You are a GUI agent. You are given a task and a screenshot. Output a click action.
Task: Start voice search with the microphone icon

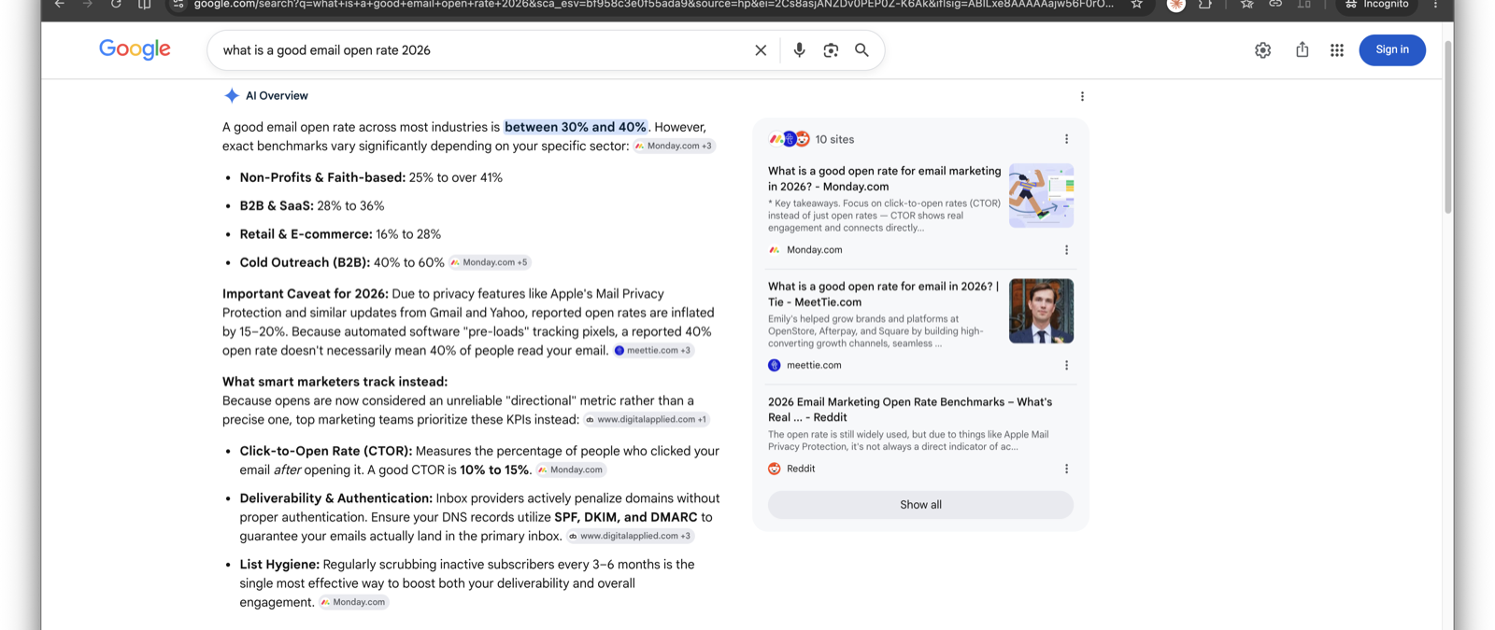pos(799,50)
